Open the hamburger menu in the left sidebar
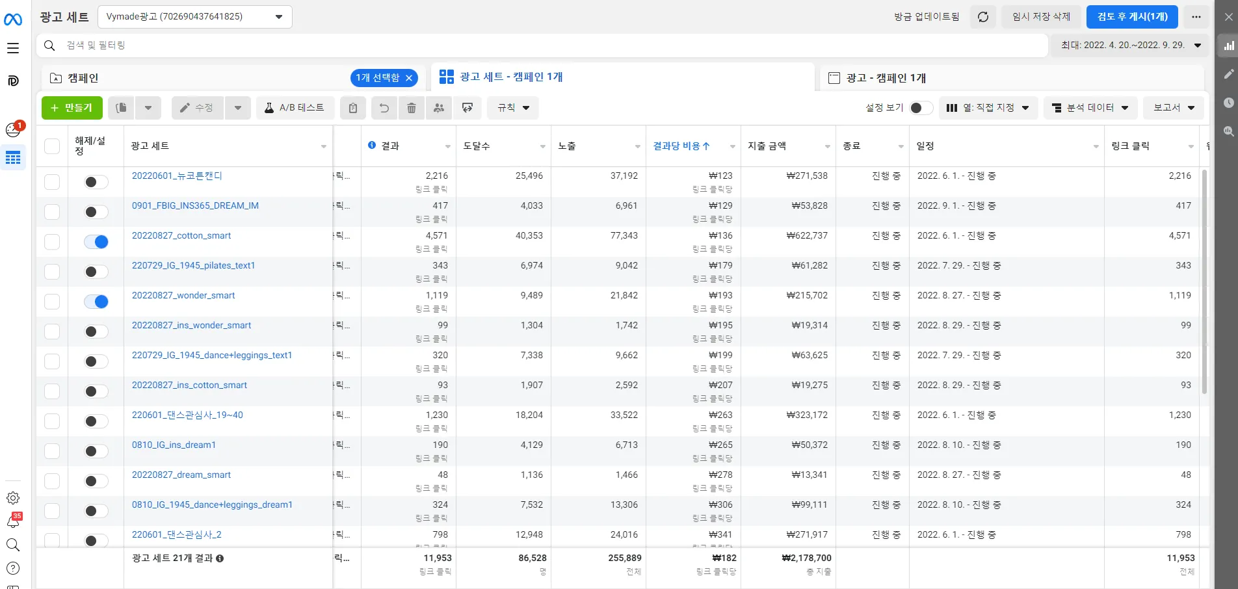Viewport: 1238px width, 589px height. pyautogui.click(x=13, y=47)
